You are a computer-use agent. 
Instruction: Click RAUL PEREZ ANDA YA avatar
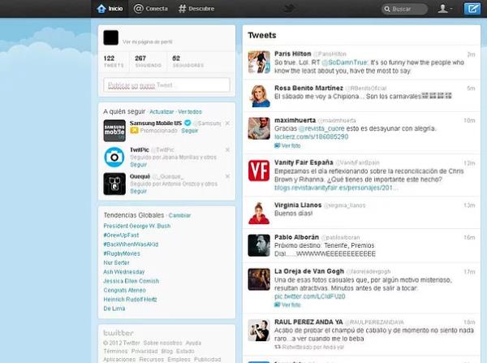coord(259,331)
